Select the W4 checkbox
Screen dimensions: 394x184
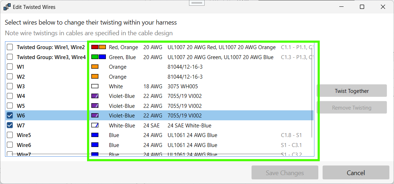click(10, 96)
